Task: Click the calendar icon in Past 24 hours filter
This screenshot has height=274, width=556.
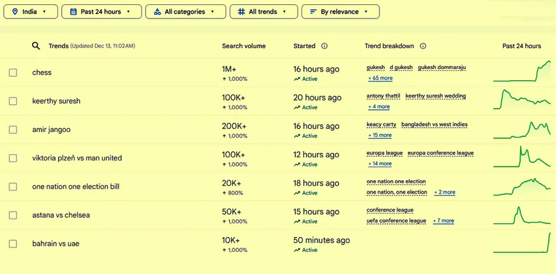Action: click(x=73, y=12)
